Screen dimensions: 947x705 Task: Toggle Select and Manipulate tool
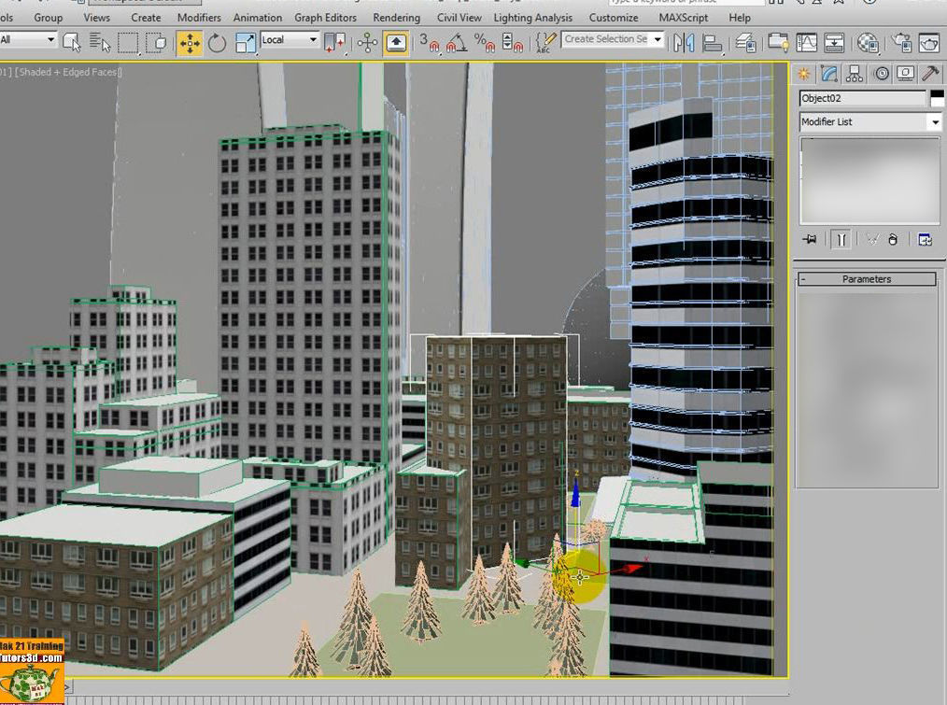[x=367, y=43]
